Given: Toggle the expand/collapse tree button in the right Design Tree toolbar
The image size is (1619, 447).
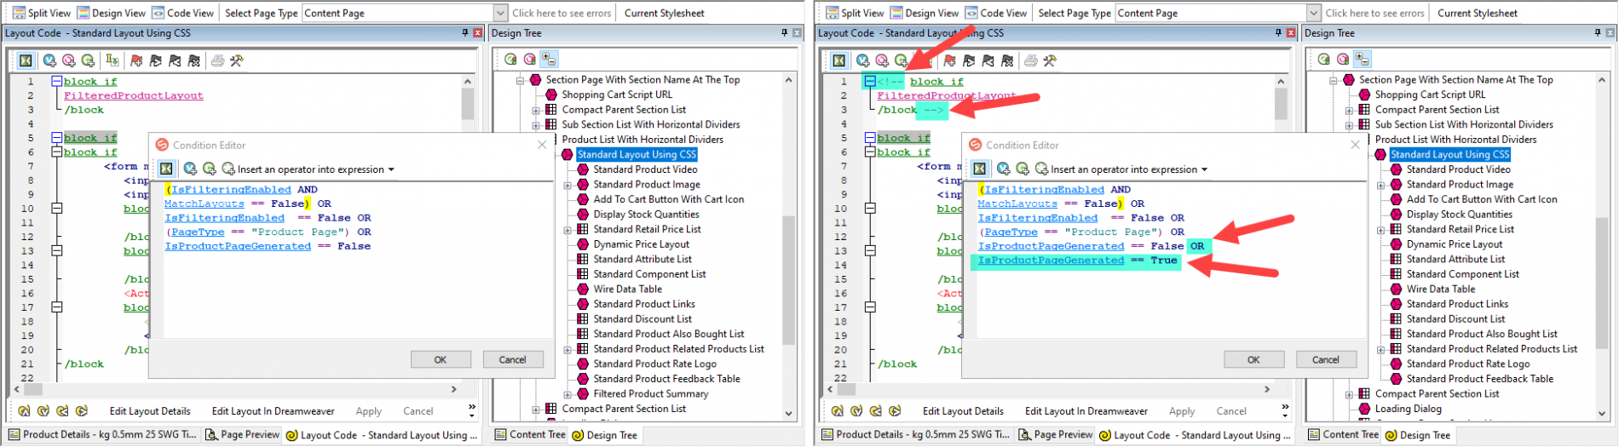Looking at the screenshot, I should tap(1363, 59).
